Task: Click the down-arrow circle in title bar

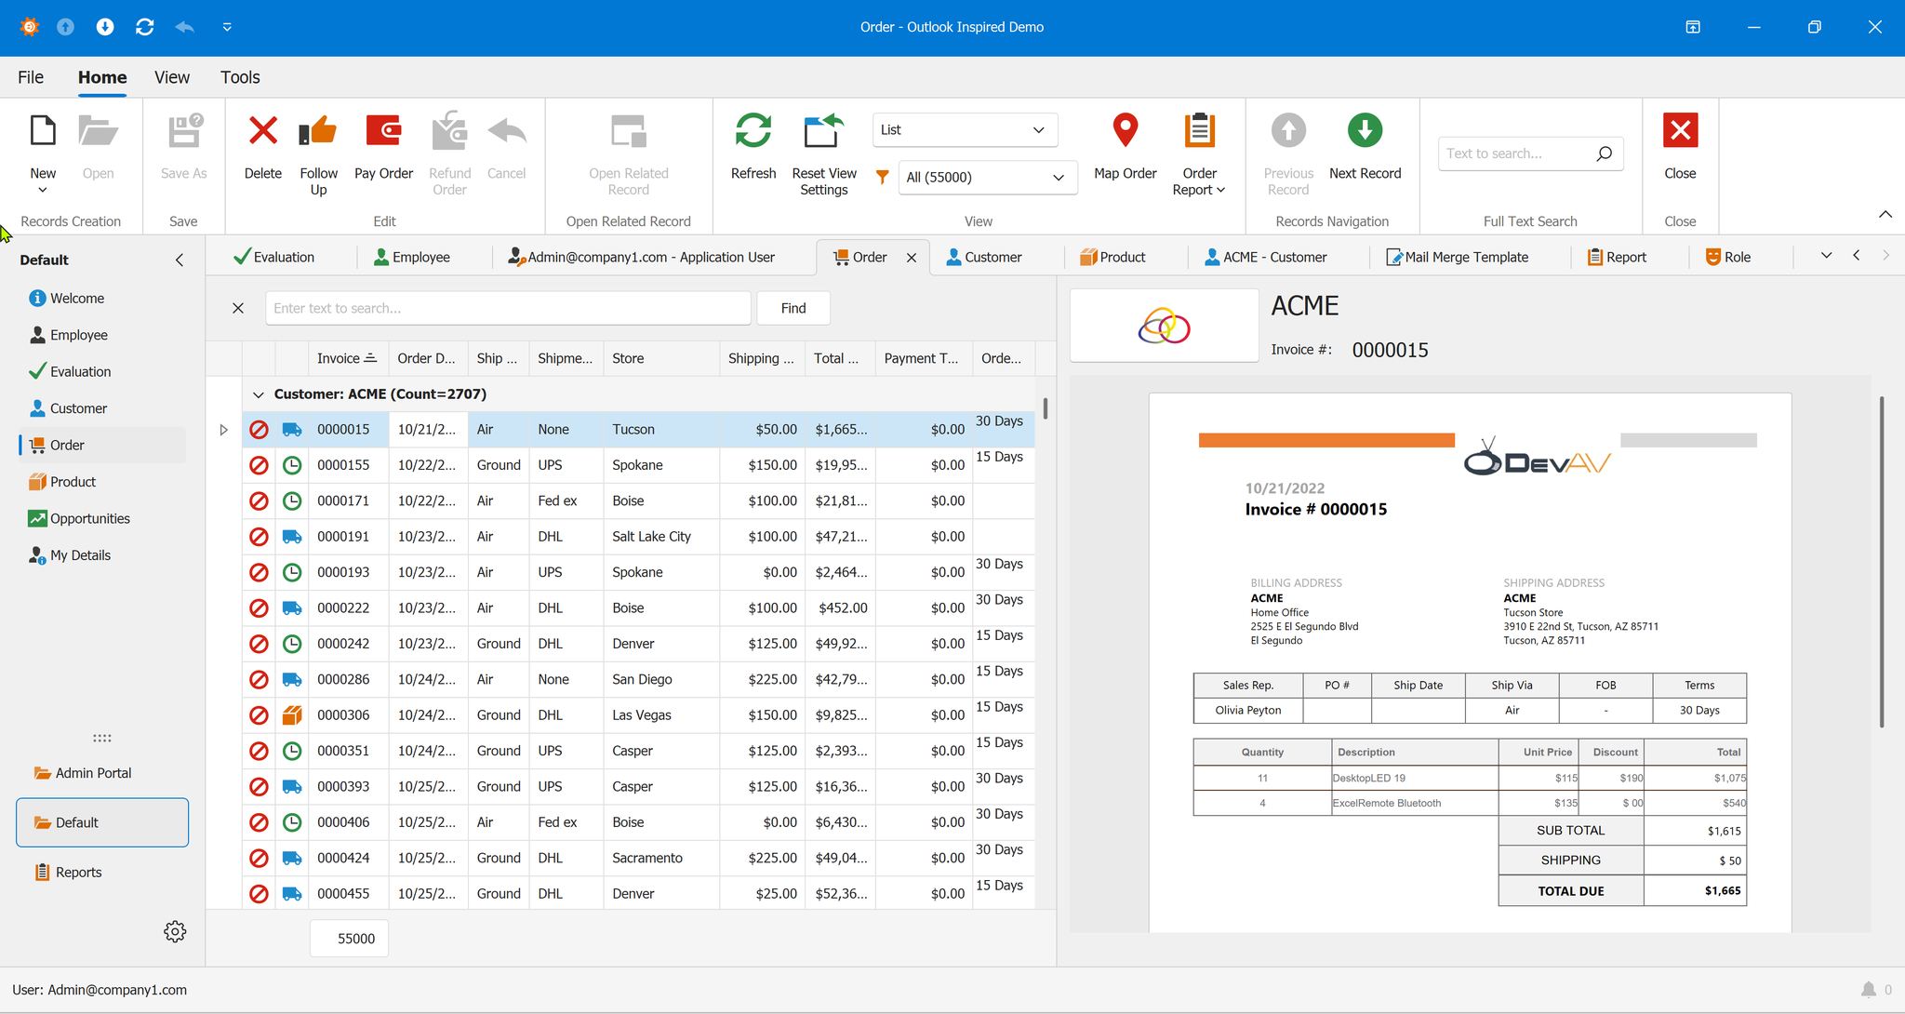Action: pos(105,27)
